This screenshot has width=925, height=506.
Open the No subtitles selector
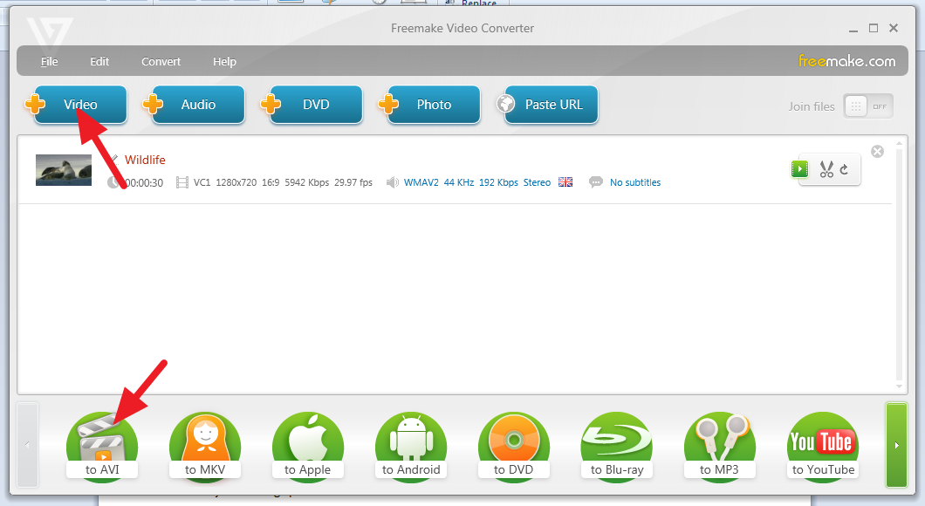point(635,183)
